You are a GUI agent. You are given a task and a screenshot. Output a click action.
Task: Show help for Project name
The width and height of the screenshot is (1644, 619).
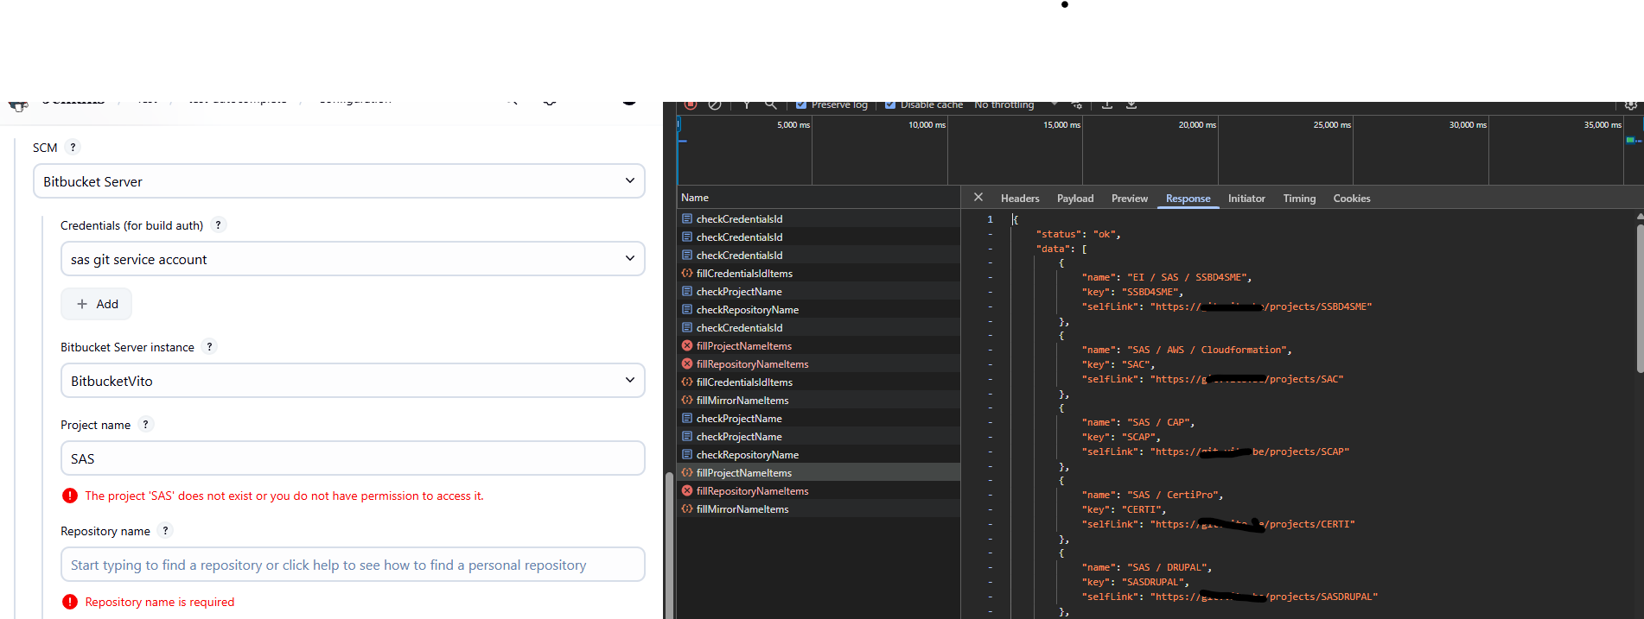pos(146,425)
